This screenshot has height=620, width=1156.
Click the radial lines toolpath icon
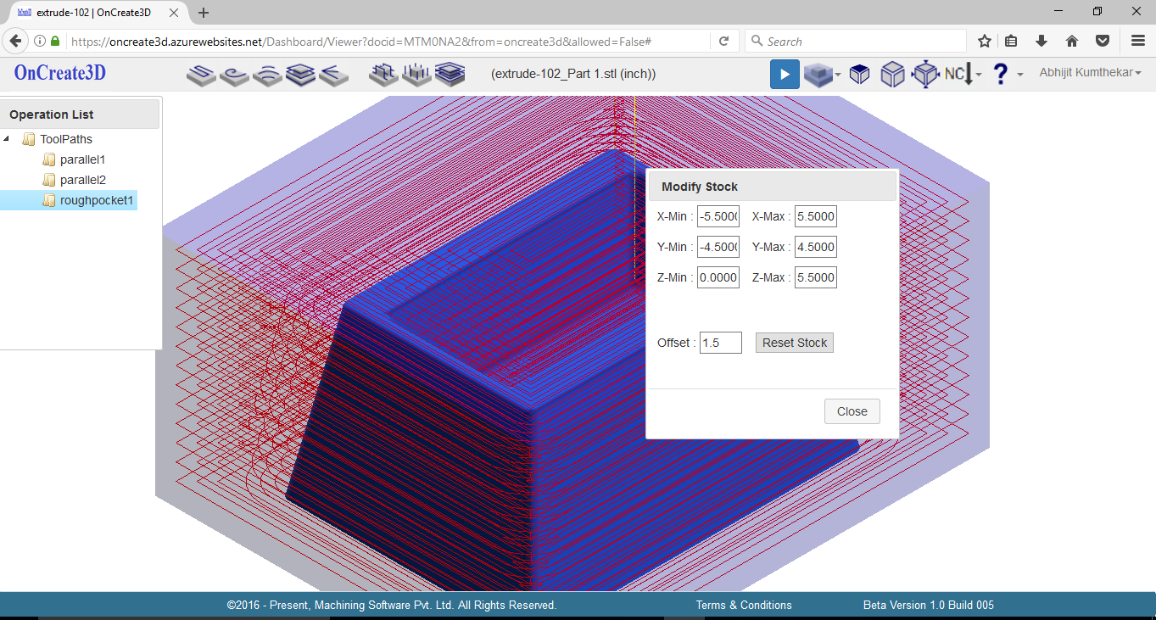333,75
